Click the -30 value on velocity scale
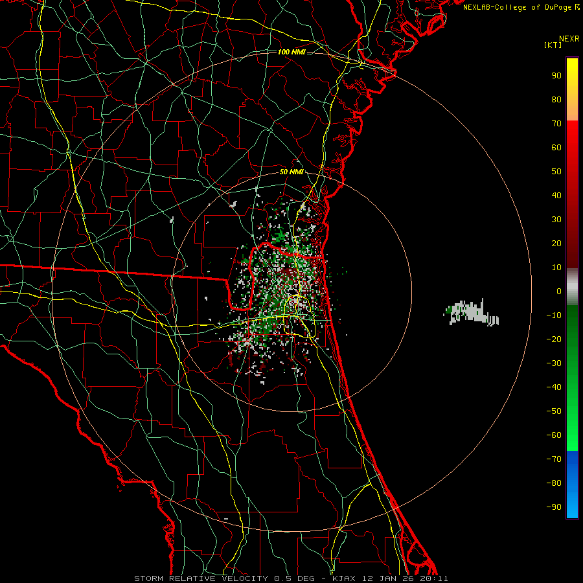 (x=554, y=363)
